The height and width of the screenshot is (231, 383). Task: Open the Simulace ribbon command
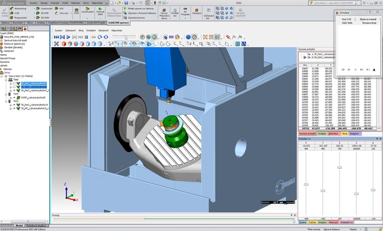[197, 11]
